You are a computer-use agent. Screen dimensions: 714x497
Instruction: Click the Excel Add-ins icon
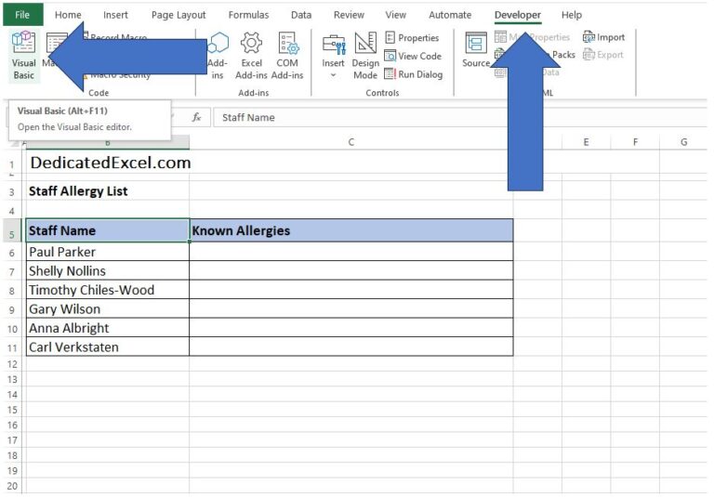(251, 56)
